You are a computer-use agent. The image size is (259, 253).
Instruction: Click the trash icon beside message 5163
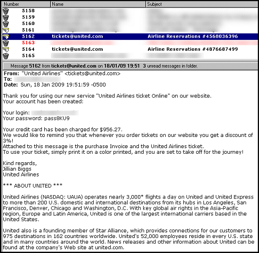6,43
